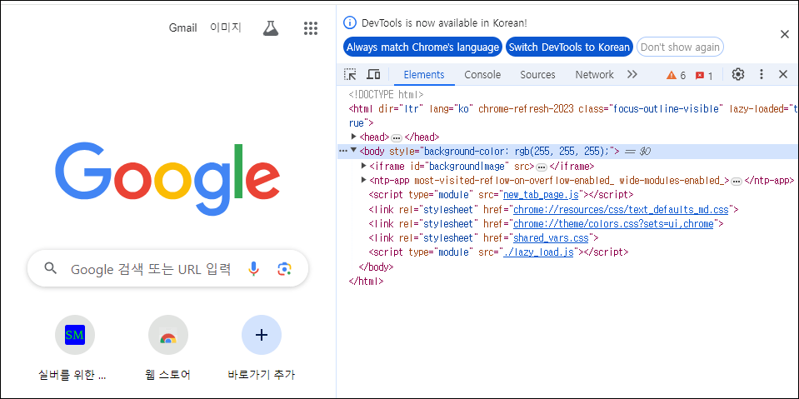Expand the ntp-app element node
Screen dimensions: 799x399
(x=363, y=180)
